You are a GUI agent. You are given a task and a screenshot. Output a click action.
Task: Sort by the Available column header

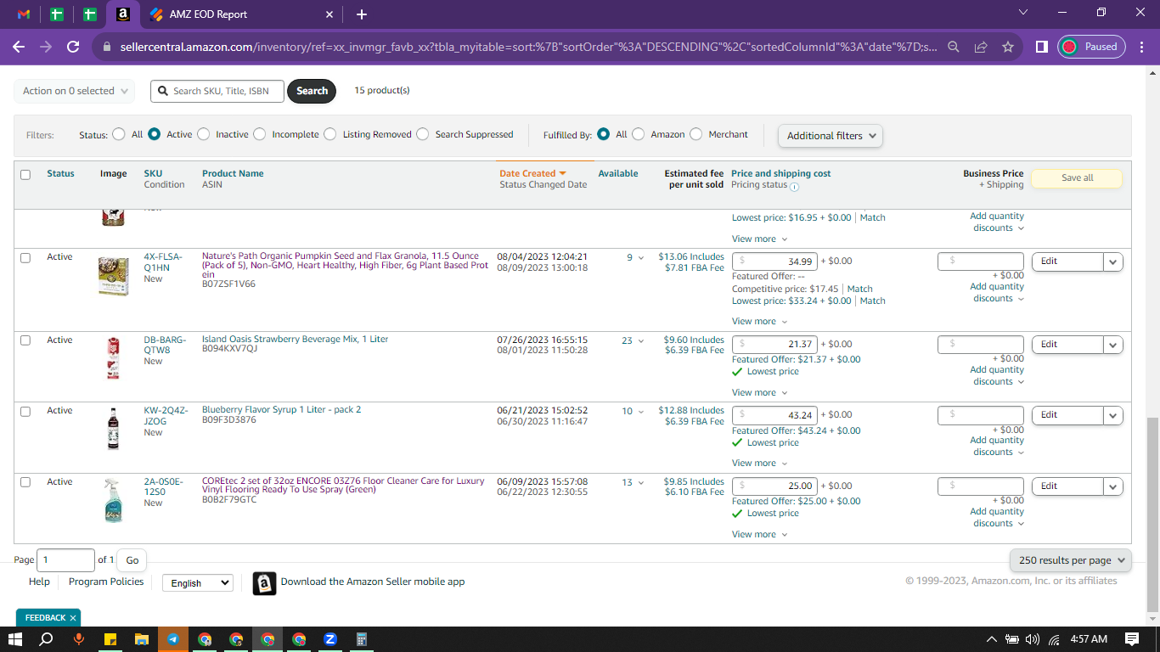618,173
